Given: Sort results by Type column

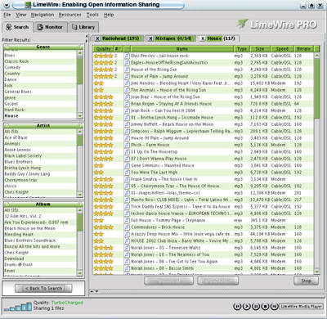Looking at the screenshot, I should click(x=241, y=49).
